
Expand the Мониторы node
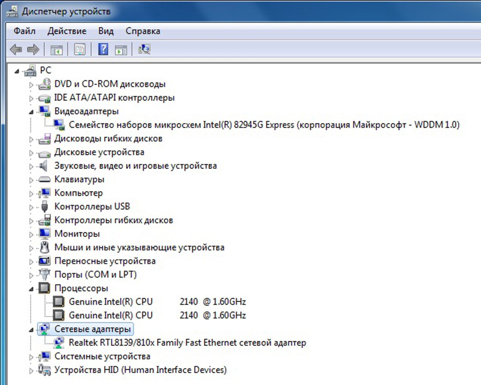pyautogui.click(x=31, y=235)
